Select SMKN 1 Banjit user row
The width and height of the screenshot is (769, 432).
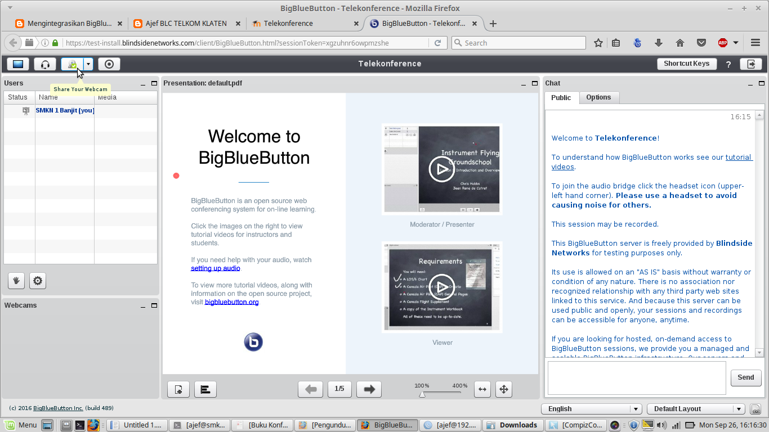tap(81, 111)
